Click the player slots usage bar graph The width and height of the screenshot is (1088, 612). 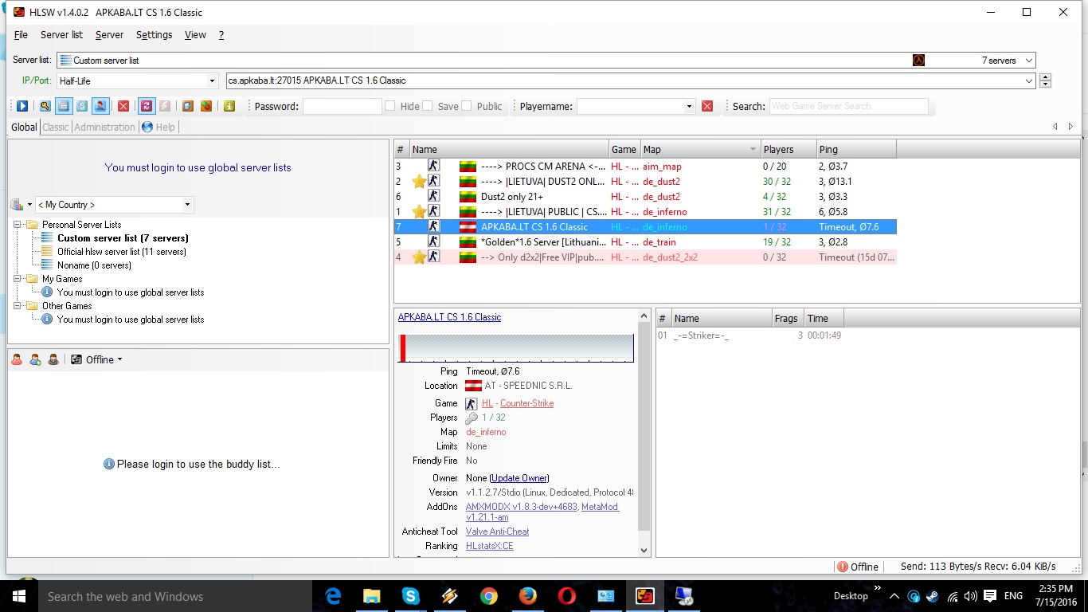coord(516,348)
